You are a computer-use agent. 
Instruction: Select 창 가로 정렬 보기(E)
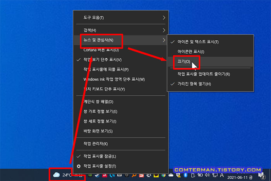click(121, 112)
